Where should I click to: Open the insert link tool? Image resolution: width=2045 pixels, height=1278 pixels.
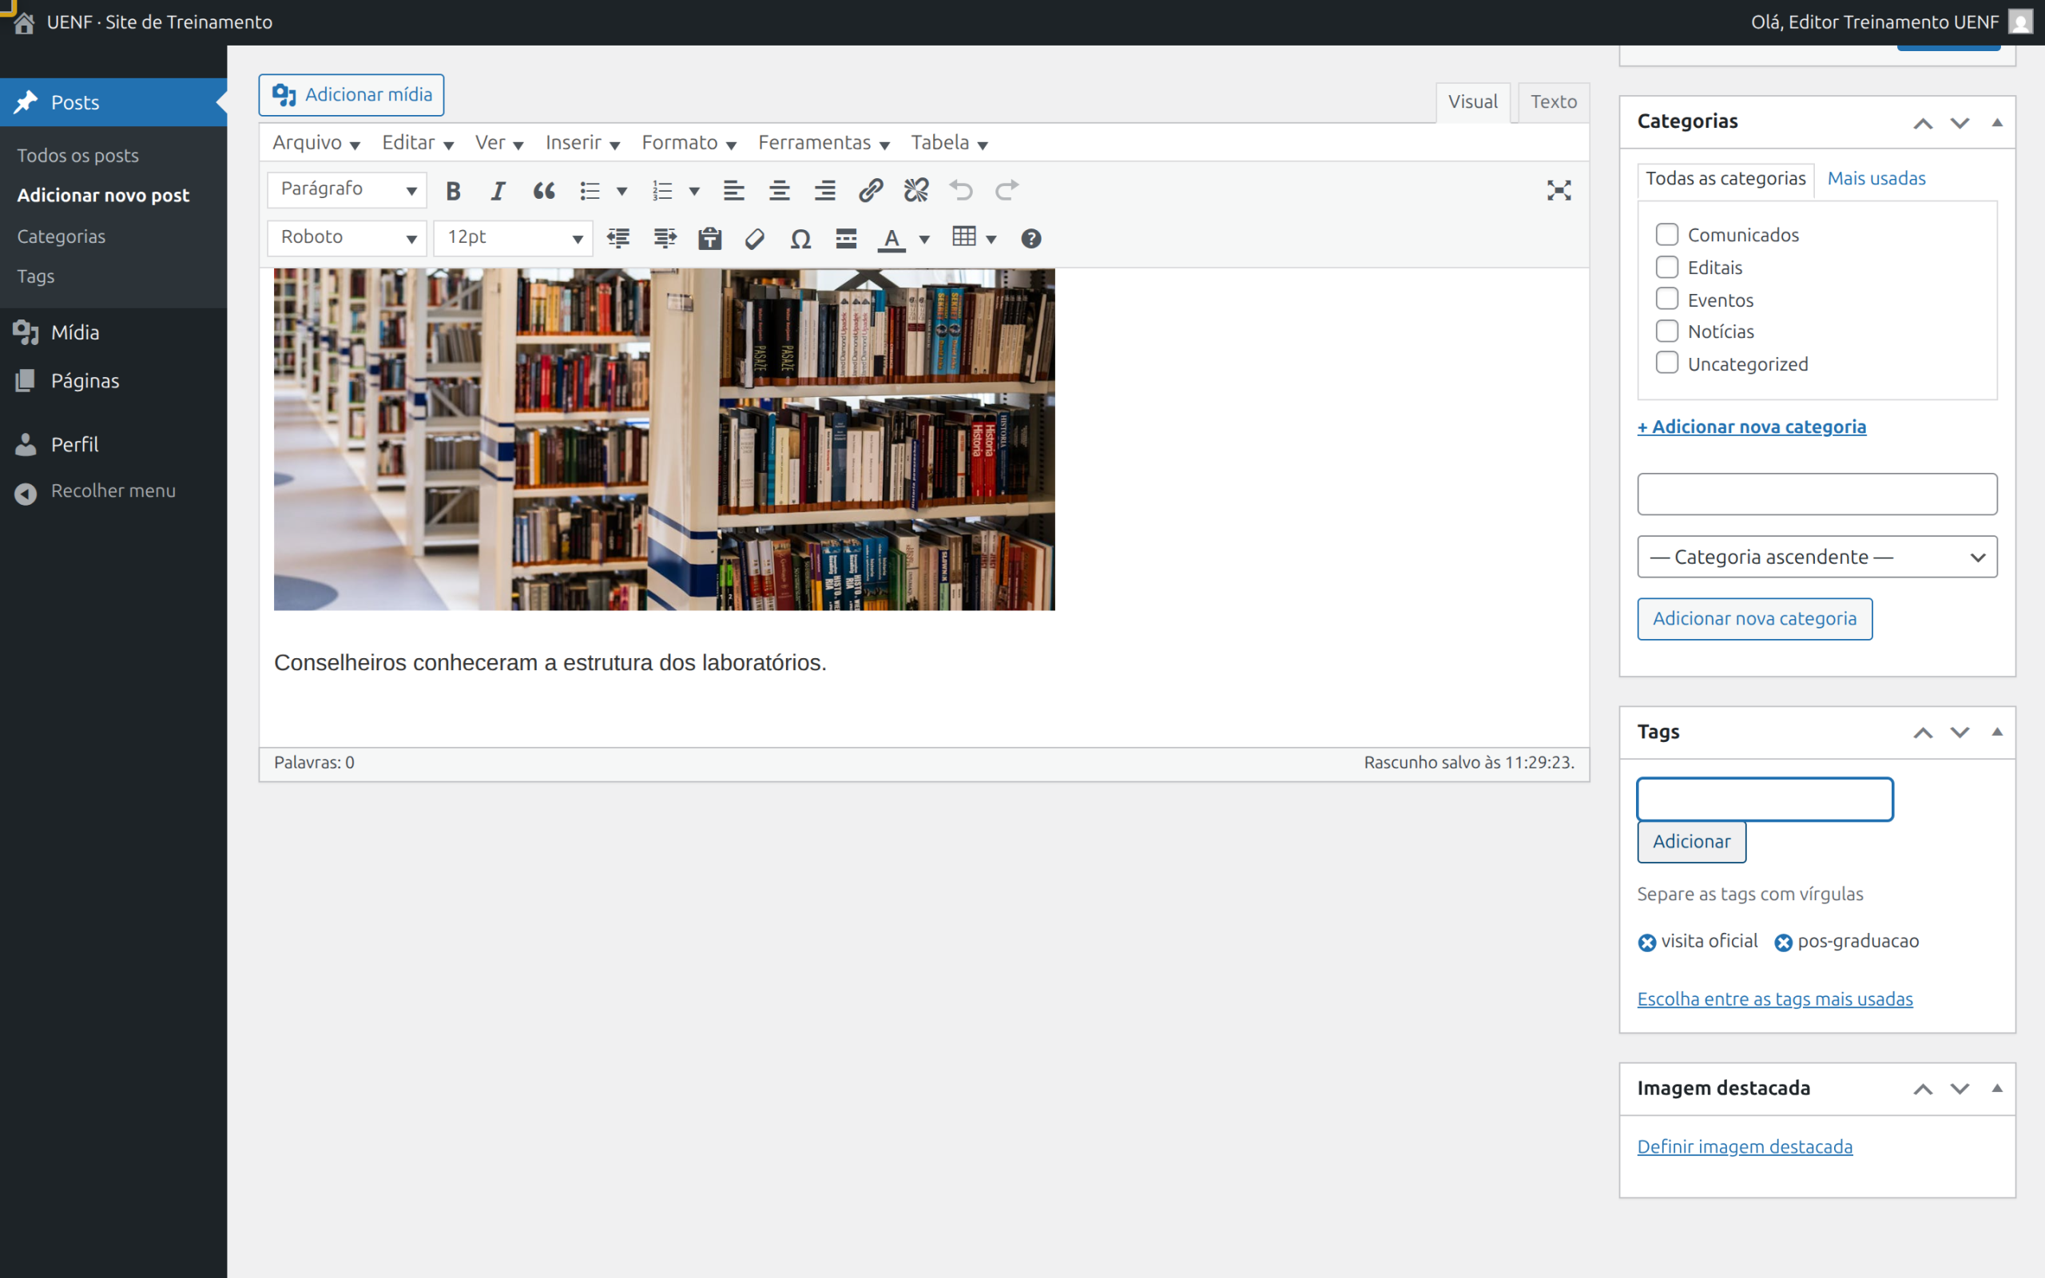point(871,190)
